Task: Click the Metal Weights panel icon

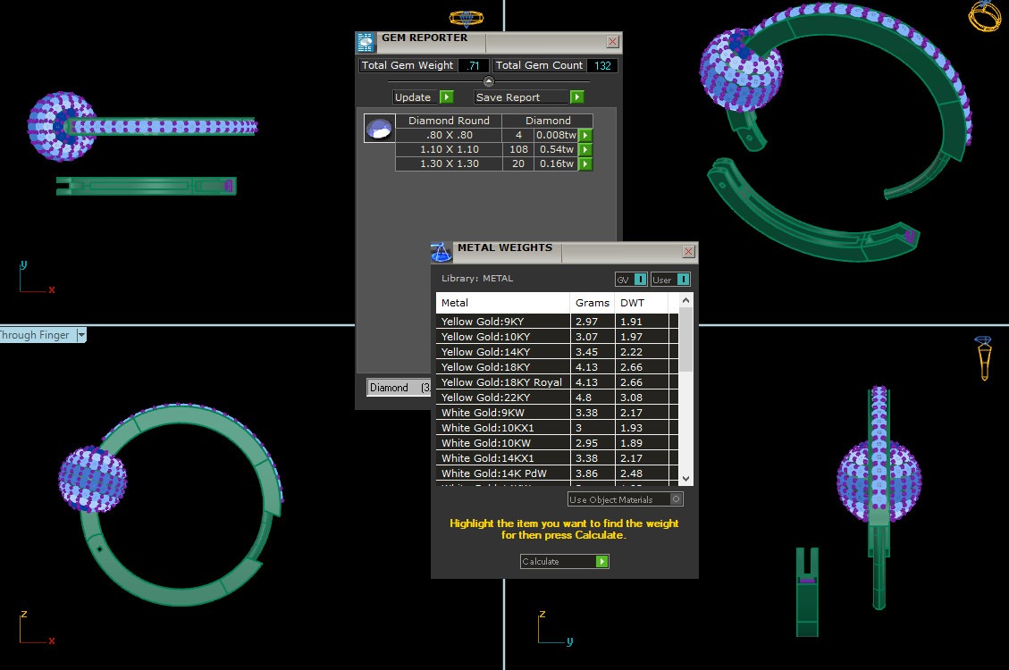Action: (441, 252)
